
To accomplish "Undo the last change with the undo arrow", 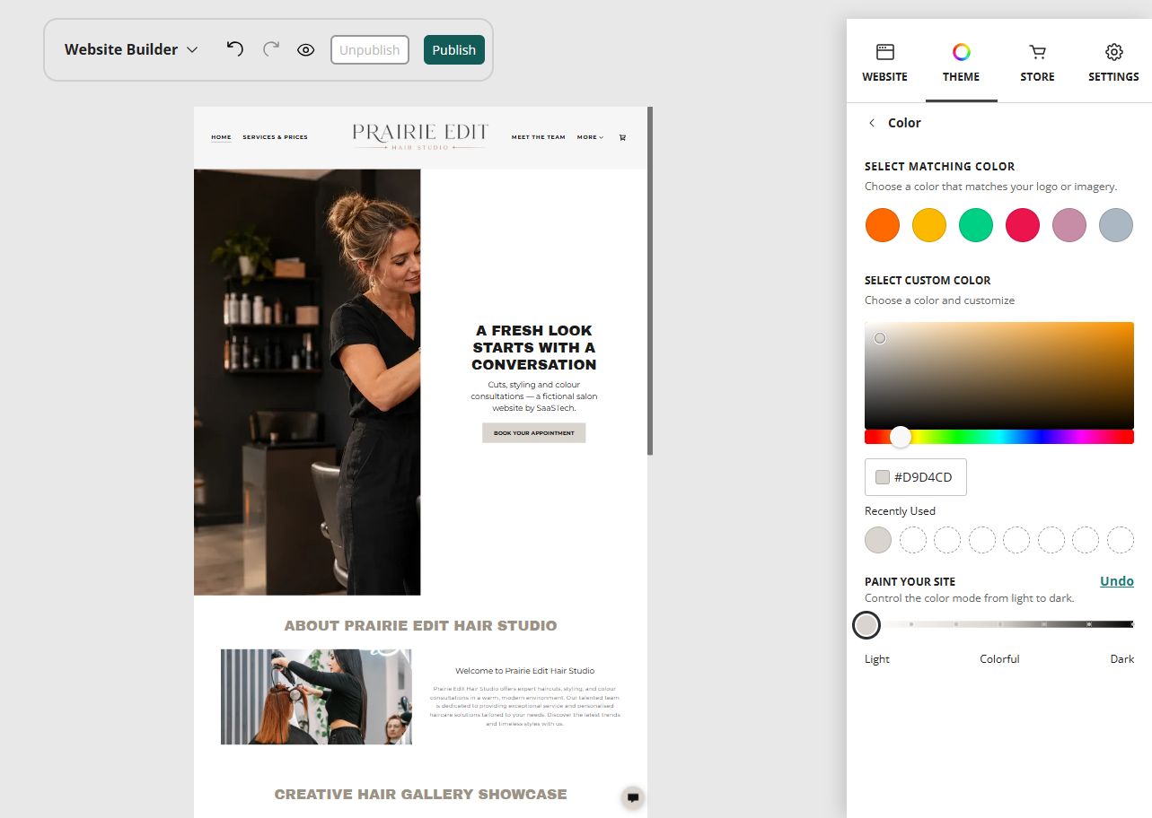I will (235, 49).
